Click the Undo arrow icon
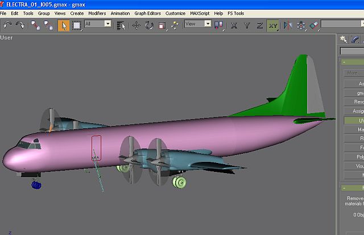 pos(8,25)
